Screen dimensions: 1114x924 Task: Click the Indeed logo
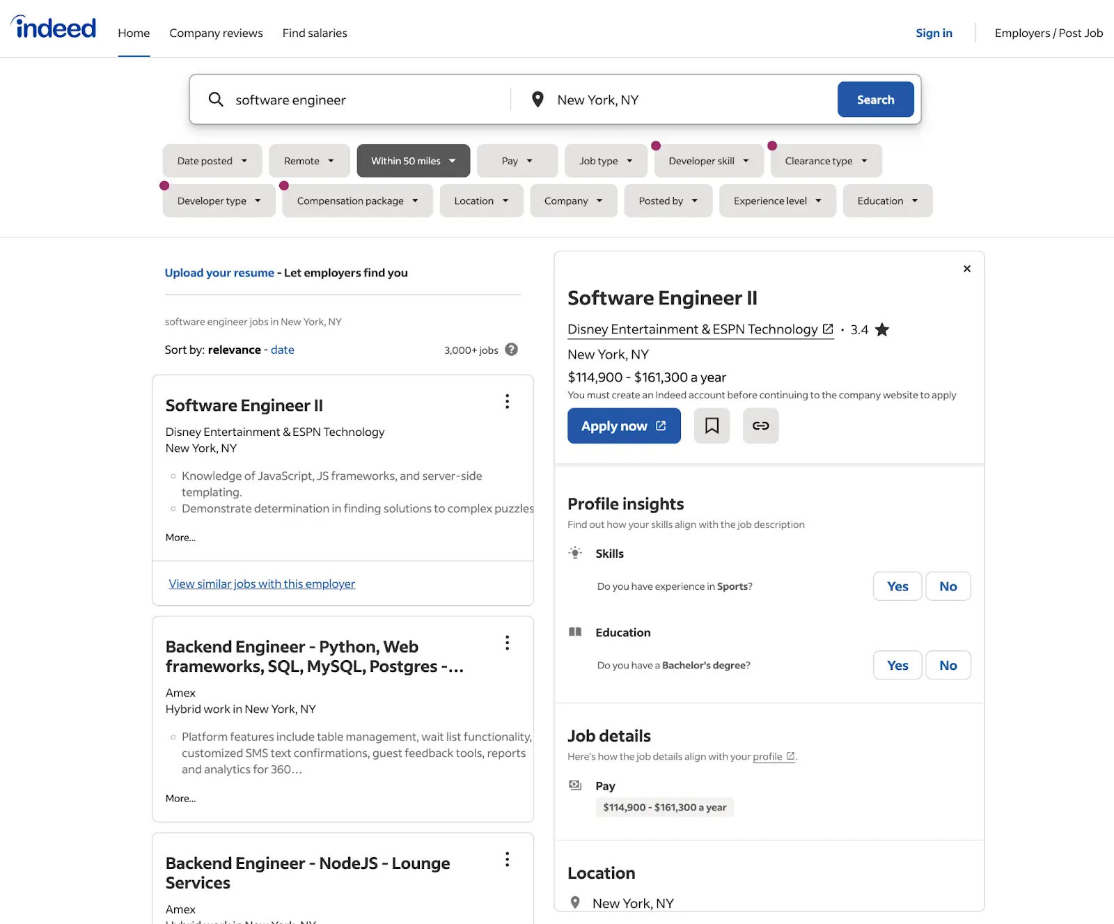(x=54, y=28)
